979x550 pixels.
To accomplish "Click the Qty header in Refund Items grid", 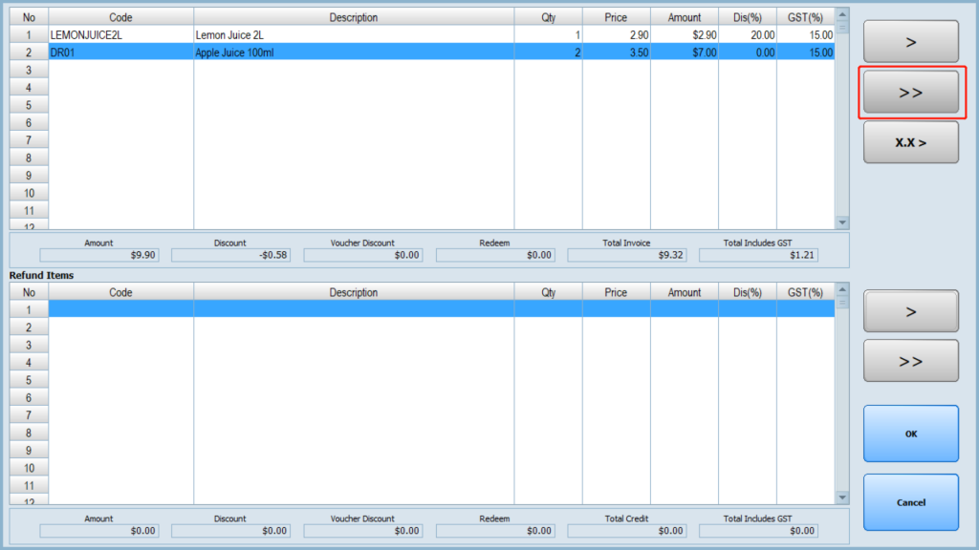I will click(x=548, y=292).
